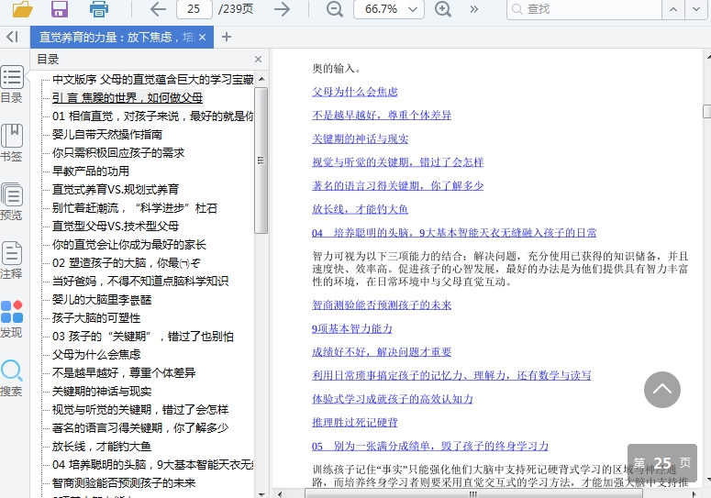711x498 pixels.
Task: Follow the document link 放长线，才能钓大鱼
Action: point(360,209)
